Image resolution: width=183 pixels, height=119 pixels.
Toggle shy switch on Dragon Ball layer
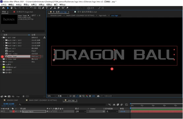[x=47, y=111]
